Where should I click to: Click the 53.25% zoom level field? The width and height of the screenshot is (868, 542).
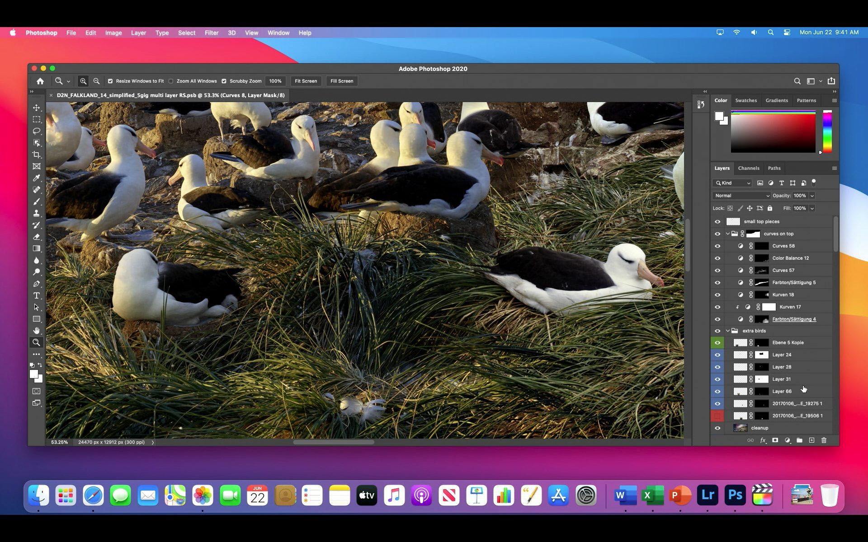point(59,442)
